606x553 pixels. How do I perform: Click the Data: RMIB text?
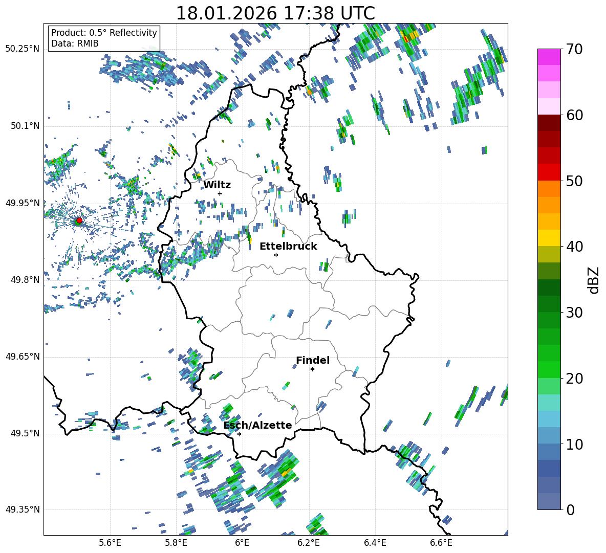pos(75,43)
